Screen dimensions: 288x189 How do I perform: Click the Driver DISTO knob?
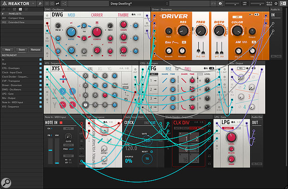[x=219, y=31]
